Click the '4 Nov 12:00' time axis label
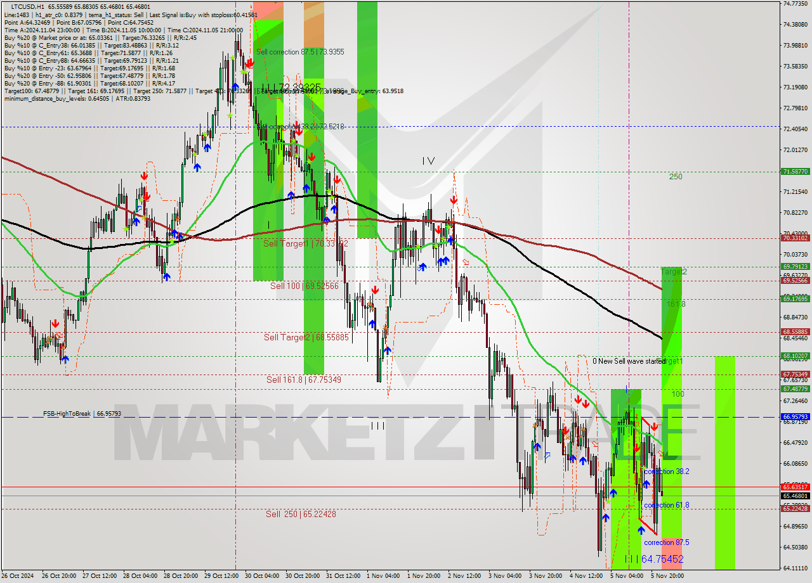812x583 pixels. coord(586,576)
